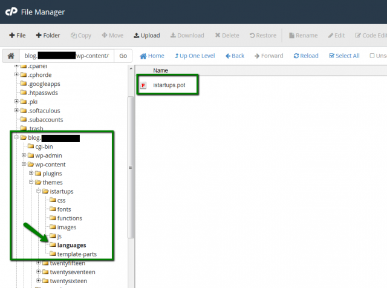Image resolution: width=387 pixels, height=288 pixels.
Task: Click the Forward navigation link
Action: pyautogui.click(x=268, y=56)
